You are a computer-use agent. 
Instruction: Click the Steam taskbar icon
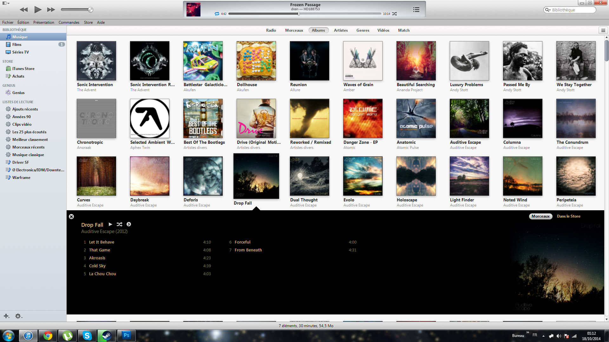107,336
